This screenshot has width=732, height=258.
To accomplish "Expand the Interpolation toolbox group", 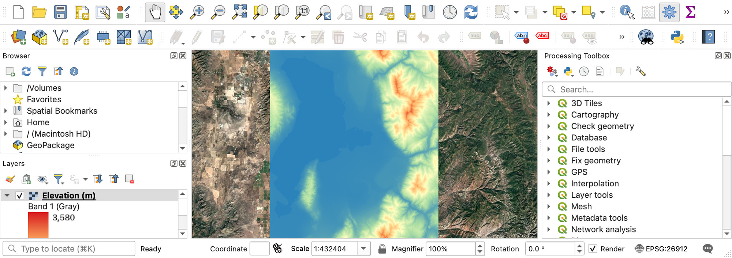I will [x=549, y=183].
